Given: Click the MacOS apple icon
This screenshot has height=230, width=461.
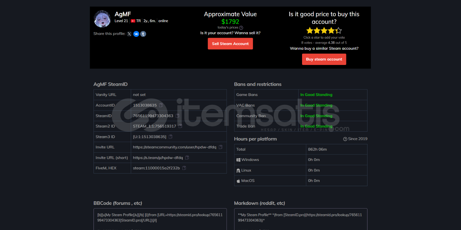Looking at the screenshot, I should [238, 181].
